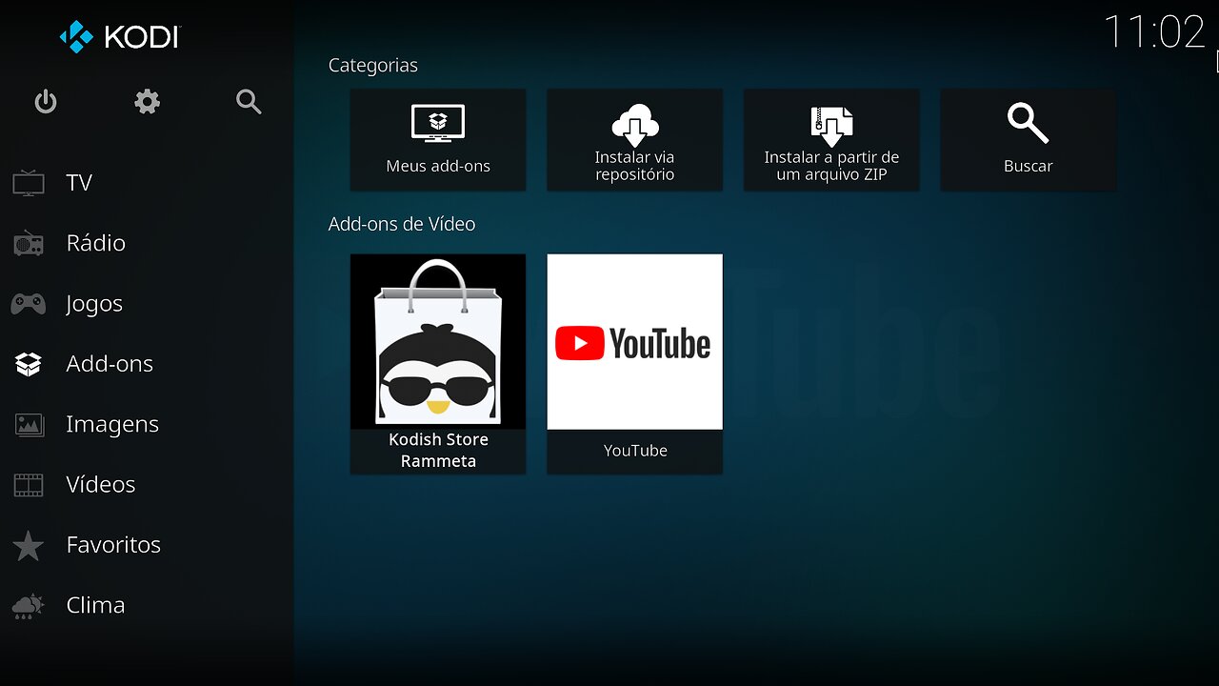Open the Kodish Store Rammeta add-on thumbnail

(x=438, y=342)
